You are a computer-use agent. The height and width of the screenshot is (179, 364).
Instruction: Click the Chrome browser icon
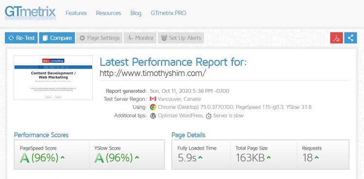(x=153, y=107)
